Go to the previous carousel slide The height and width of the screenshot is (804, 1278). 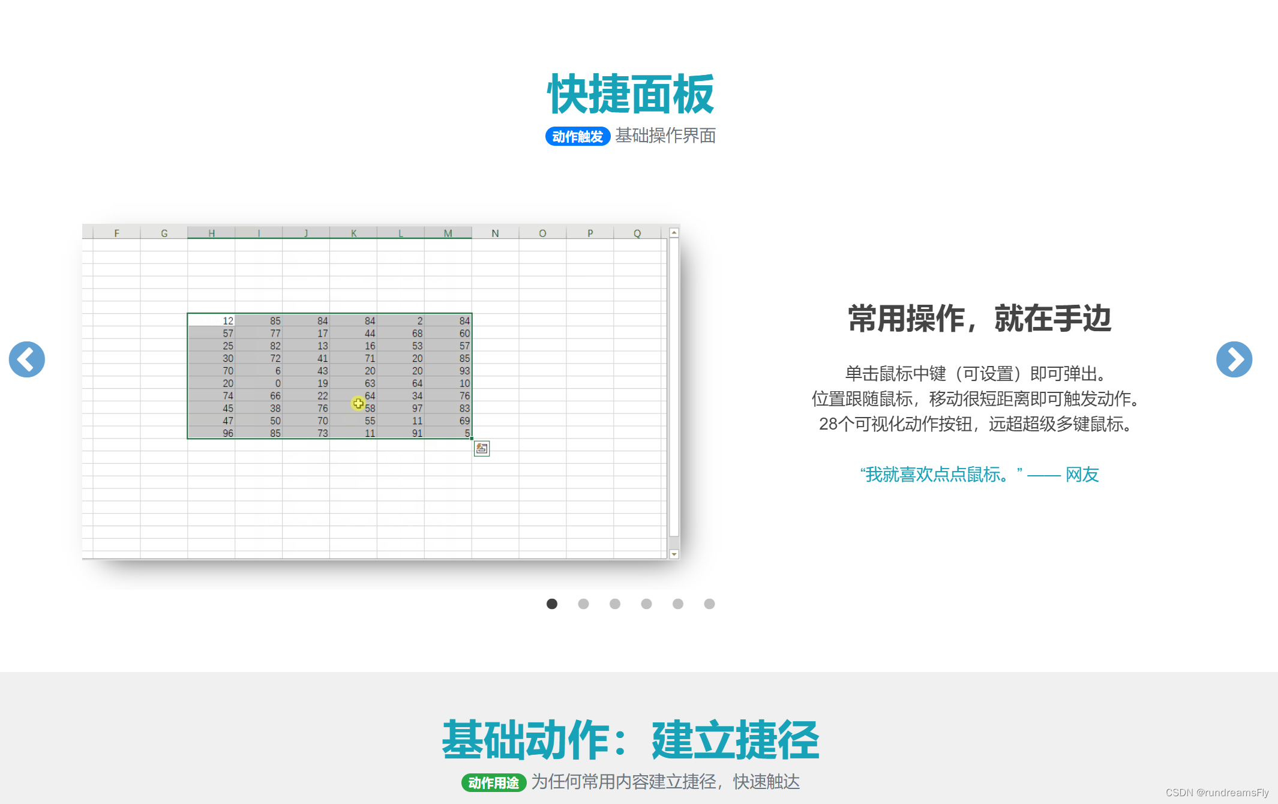coord(27,359)
